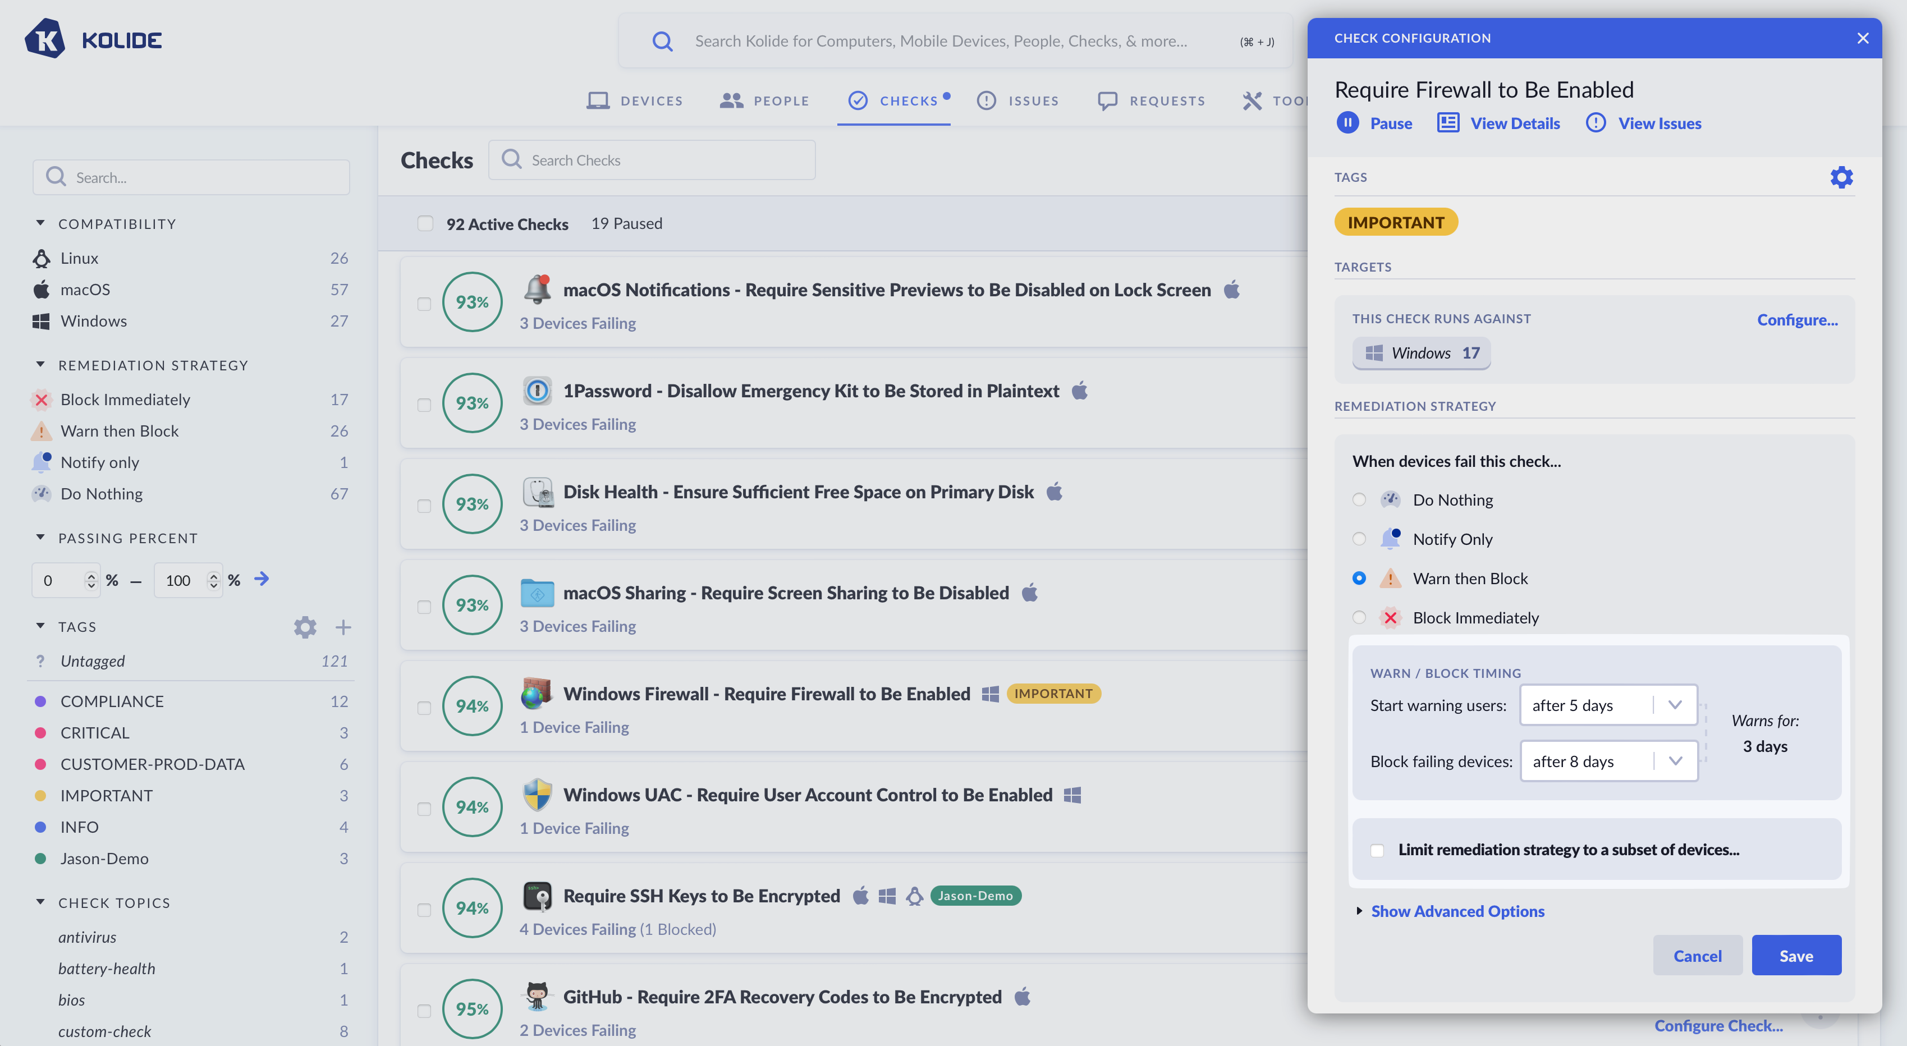This screenshot has width=1907, height=1046.
Task: Open the Block failing devices dropdown
Action: [x=1608, y=761]
